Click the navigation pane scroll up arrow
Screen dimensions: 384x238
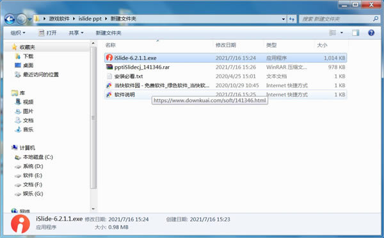tap(93, 44)
